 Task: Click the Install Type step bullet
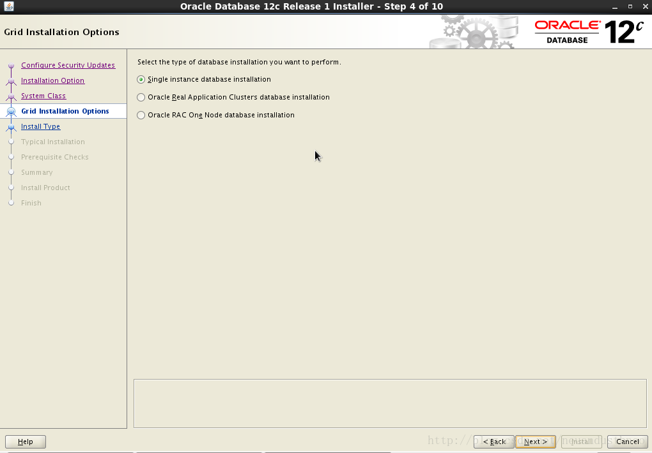pos(12,127)
